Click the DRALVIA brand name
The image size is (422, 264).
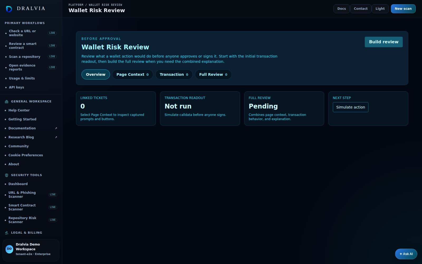[31, 8]
